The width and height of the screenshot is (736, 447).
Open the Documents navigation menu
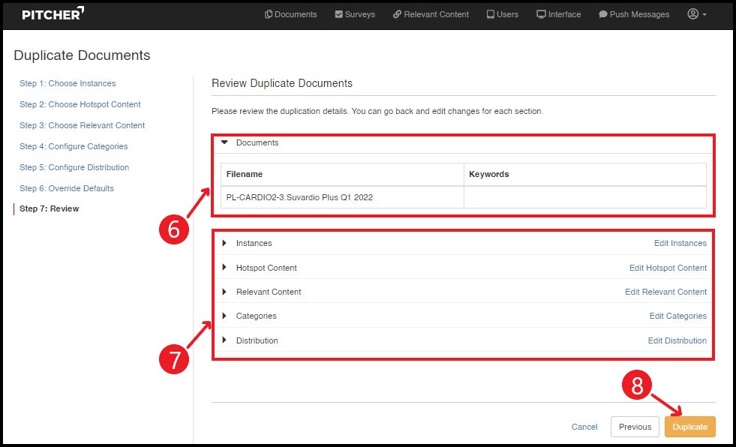[x=290, y=14]
